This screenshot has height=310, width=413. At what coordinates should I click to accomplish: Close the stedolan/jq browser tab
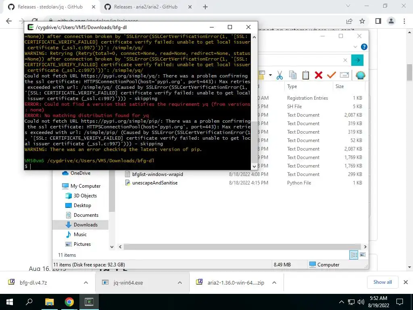click(x=94, y=7)
